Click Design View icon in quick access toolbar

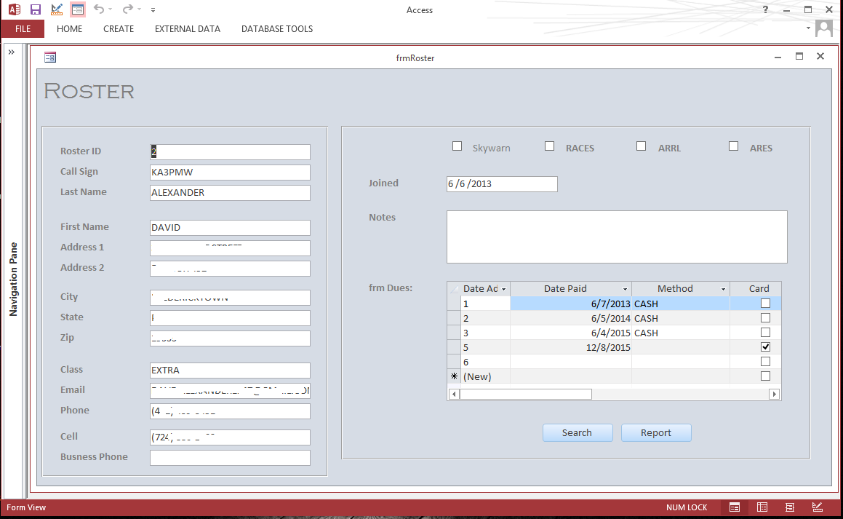coord(57,9)
